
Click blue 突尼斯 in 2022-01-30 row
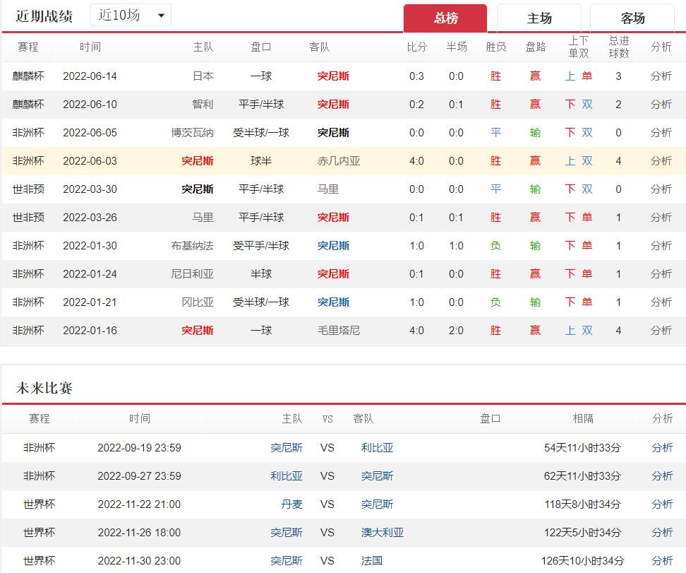[333, 246]
